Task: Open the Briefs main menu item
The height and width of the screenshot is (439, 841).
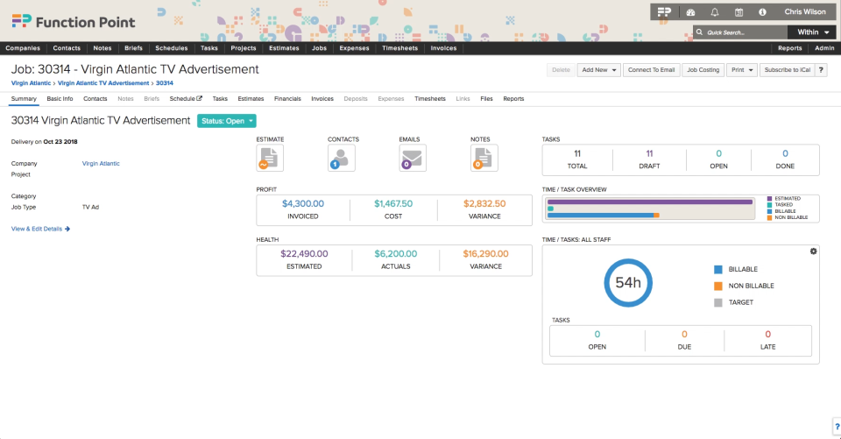Action: tap(133, 48)
